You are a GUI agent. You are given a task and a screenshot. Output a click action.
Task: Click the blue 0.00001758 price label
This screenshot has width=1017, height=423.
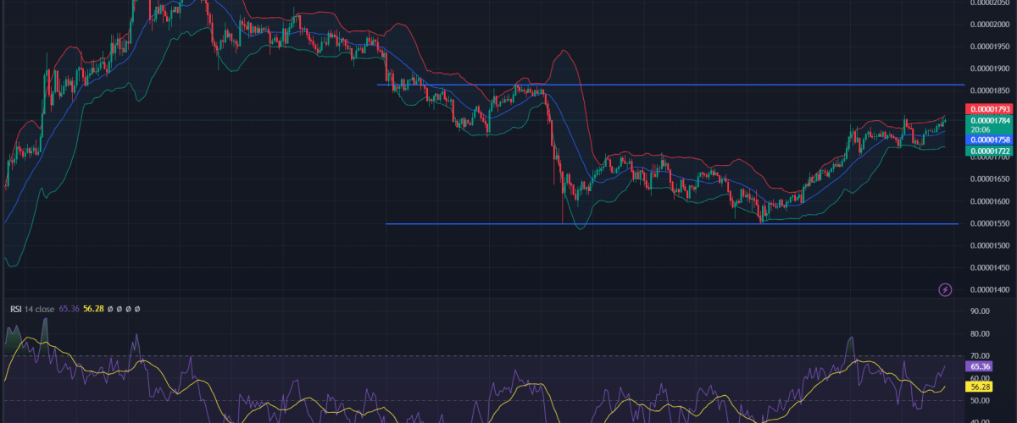coord(990,140)
